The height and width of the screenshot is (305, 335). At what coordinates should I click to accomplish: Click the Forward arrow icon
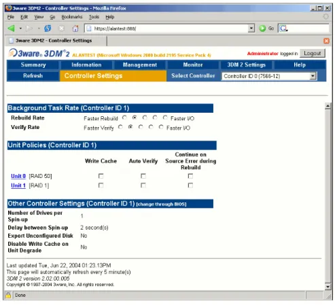click(x=29, y=29)
